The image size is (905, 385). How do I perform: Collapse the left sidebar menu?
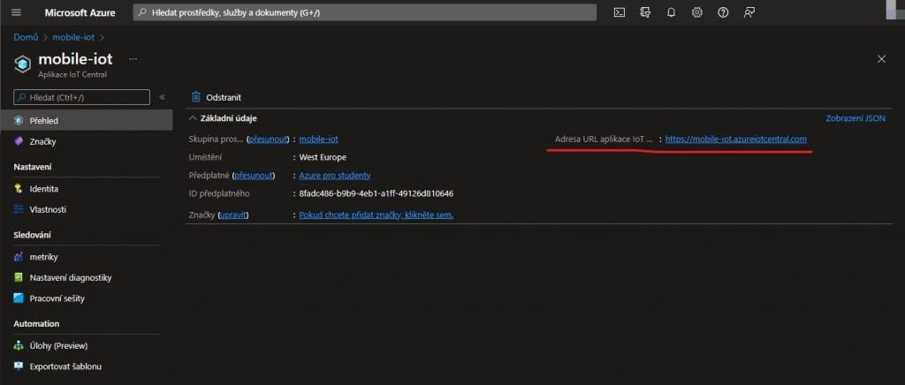162,97
